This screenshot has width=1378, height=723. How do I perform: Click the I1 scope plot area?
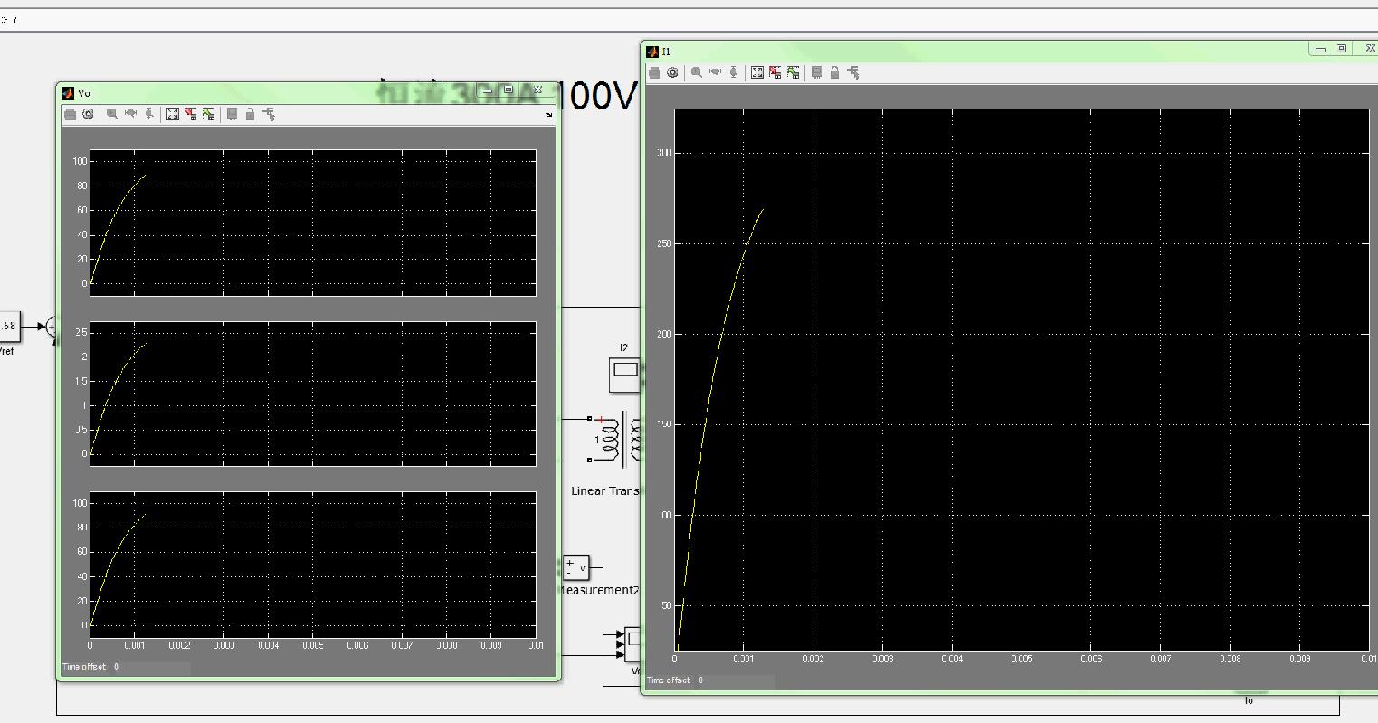pyautogui.click(x=1022, y=380)
